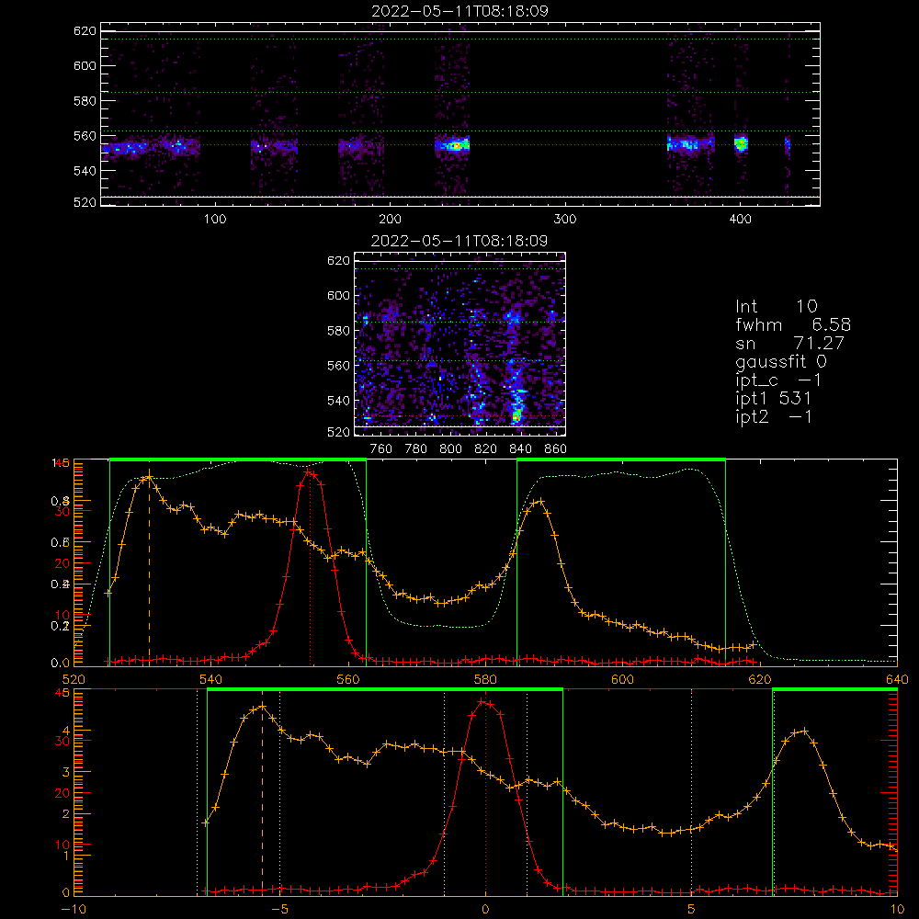Screen dimensions: 919x919
Task: Select the 'gaussfit 0' readout line
Action: tap(781, 361)
